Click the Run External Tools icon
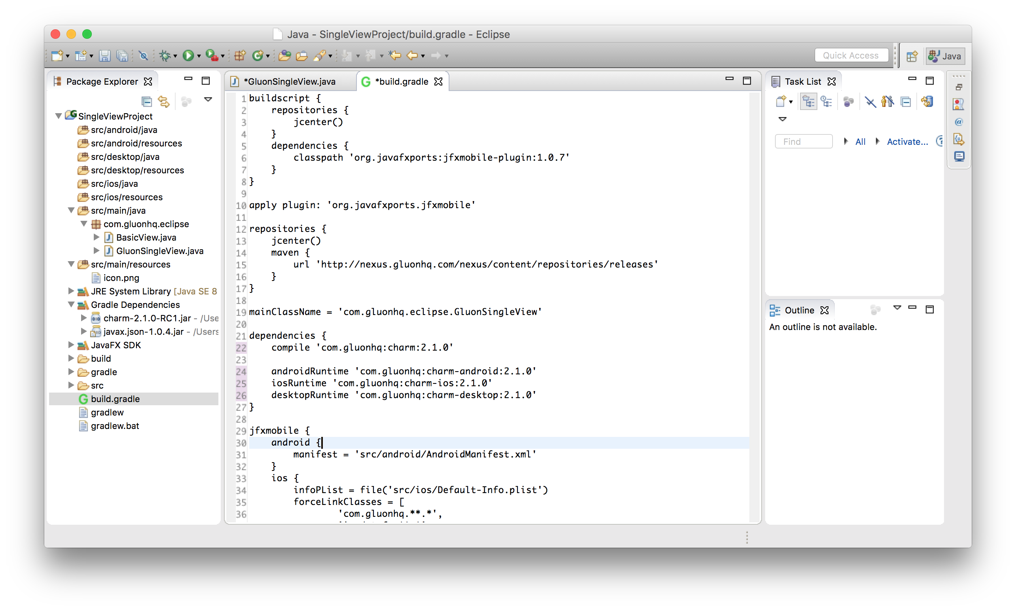Image resolution: width=1016 pixels, height=611 pixels. [212, 55]
